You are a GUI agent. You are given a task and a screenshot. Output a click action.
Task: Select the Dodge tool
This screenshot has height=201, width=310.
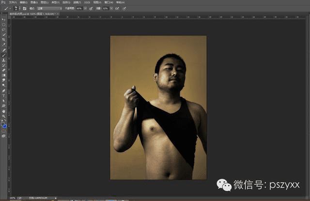click(x=3, y=85)
